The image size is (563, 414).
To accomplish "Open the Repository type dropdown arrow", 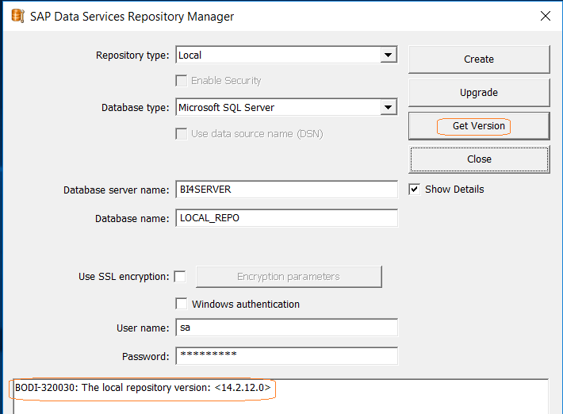I will point(388,55).
